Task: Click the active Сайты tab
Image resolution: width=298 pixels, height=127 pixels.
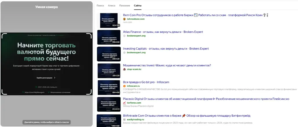Action: pos(138,6)
